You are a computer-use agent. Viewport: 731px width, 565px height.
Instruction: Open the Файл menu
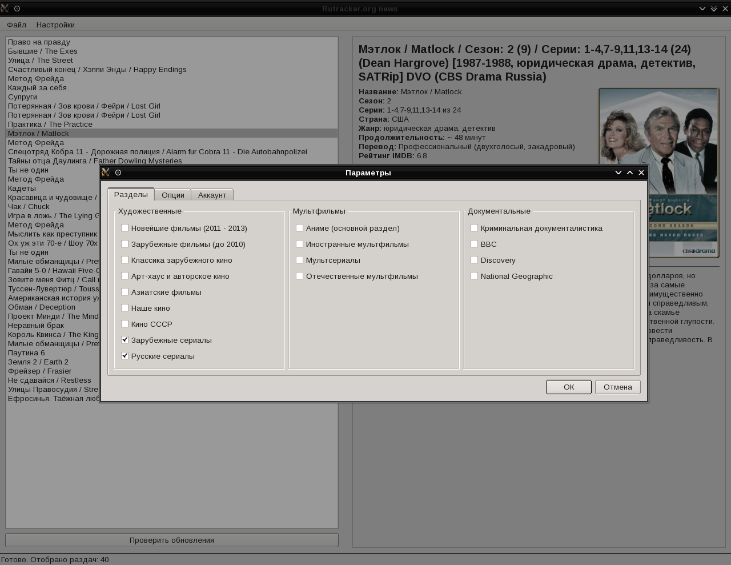(17, 25)
